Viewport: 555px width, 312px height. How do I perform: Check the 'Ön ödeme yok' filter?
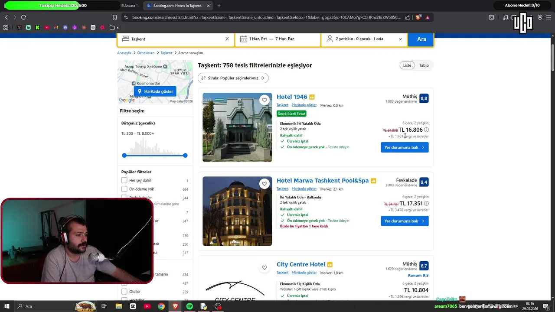coord(124,189)
